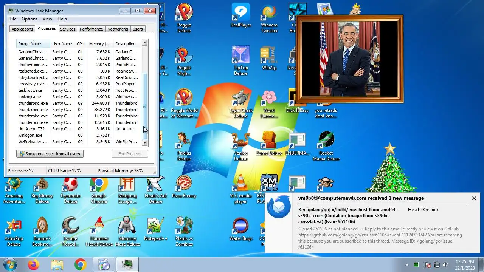Image resolution: width=484 pixels, height=272 pixels.
Task: Click the End Process button
Action: pyautogui.click(x=129, y=154)
